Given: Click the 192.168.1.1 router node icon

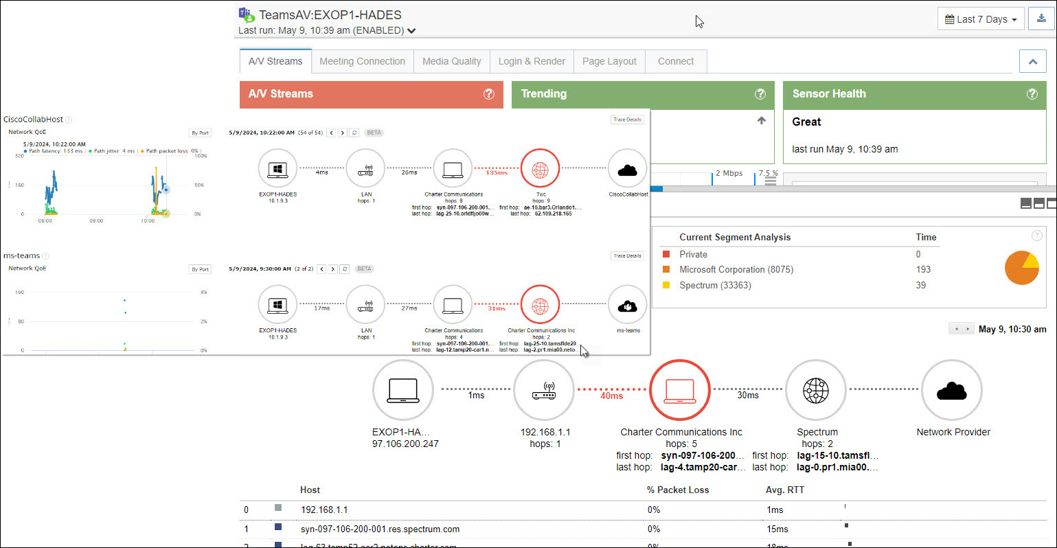Looking at the screenshot, I should (x=544, y=389).
